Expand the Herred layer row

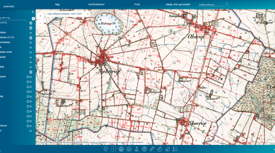click(x=31, y=126)
